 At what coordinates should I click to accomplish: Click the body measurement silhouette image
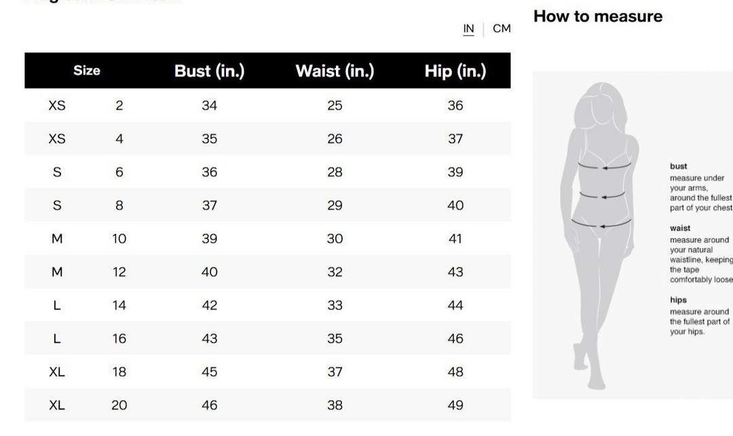(600, 236)
